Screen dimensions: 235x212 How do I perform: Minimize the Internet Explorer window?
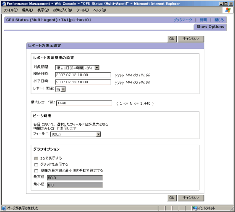tap(221, 3)
